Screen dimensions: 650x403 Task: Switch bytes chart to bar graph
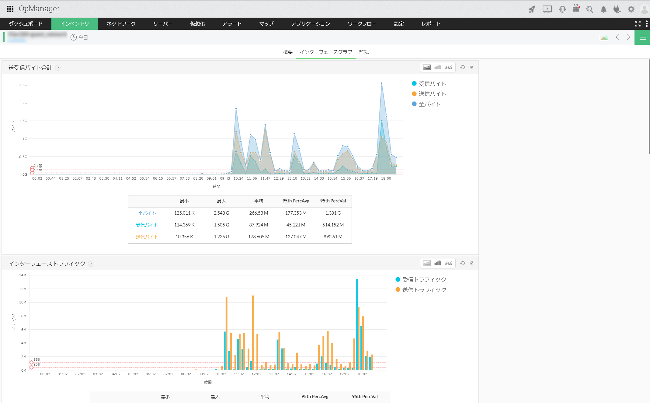click(x=438, y=67)
